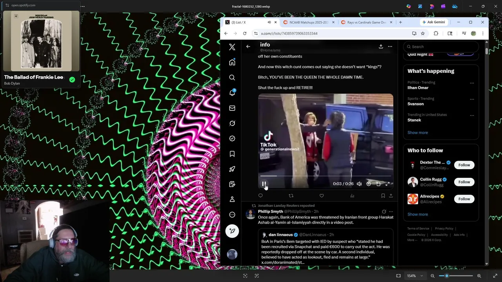Click the X Search field
This screenshot has width=502, height=282.
[441, 47]
